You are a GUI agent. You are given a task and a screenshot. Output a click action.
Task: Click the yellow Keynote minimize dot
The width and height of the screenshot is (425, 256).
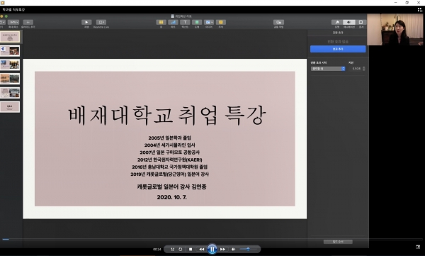click(1, 16)
